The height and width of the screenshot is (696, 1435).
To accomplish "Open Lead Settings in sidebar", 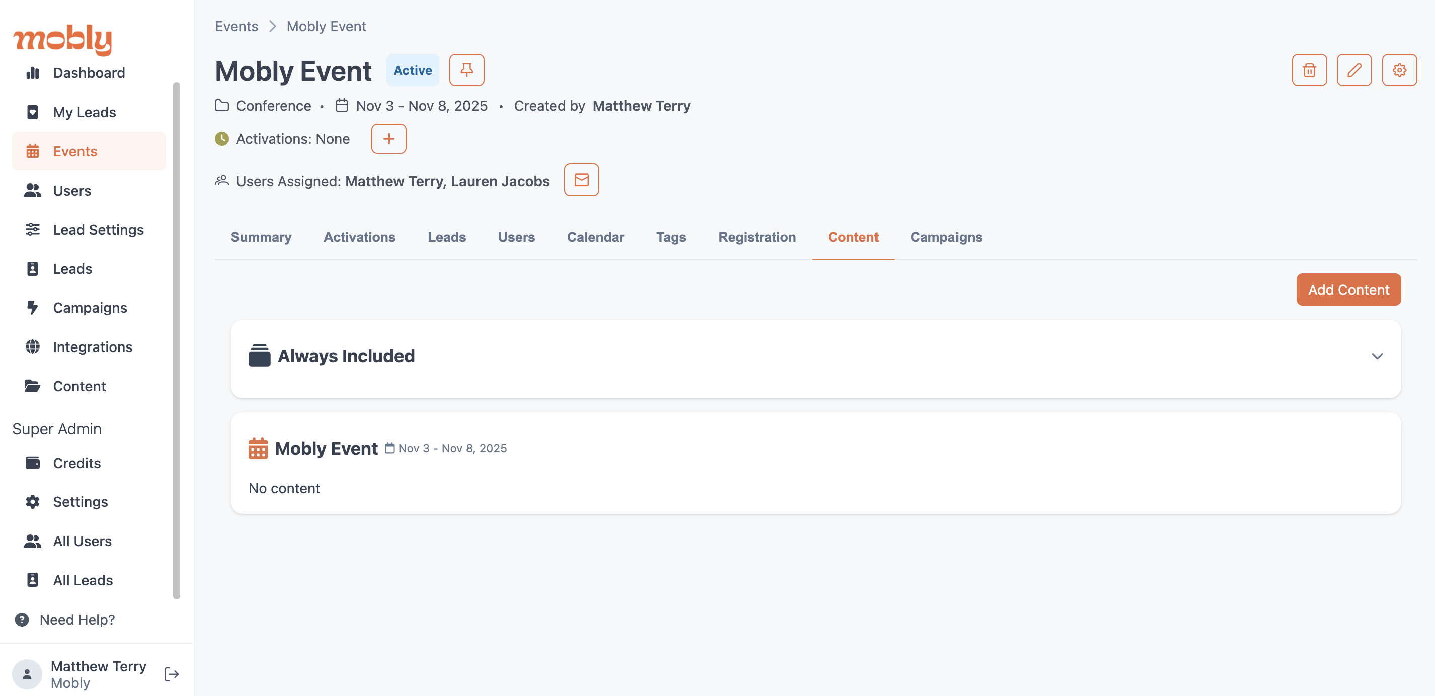I will pyautogui.click(x=98, y=229).
